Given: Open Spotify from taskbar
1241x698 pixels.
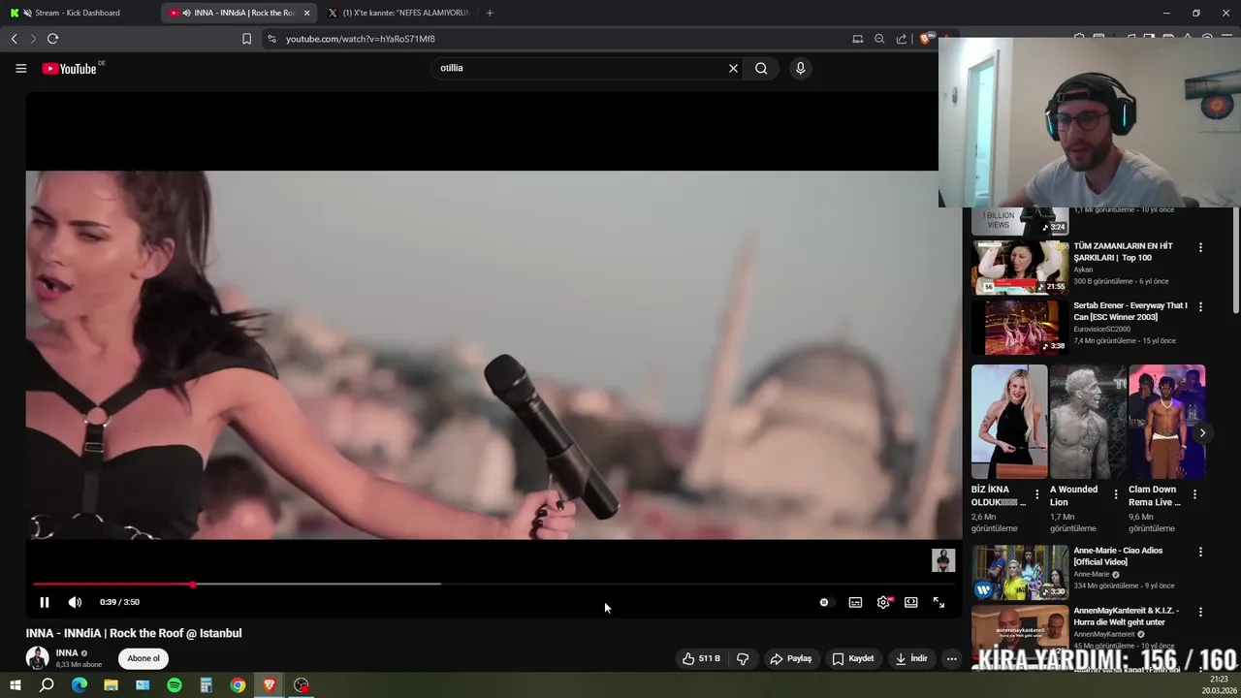Looking at the screenshot, I should pyautogui.click(x=175, y=685).
